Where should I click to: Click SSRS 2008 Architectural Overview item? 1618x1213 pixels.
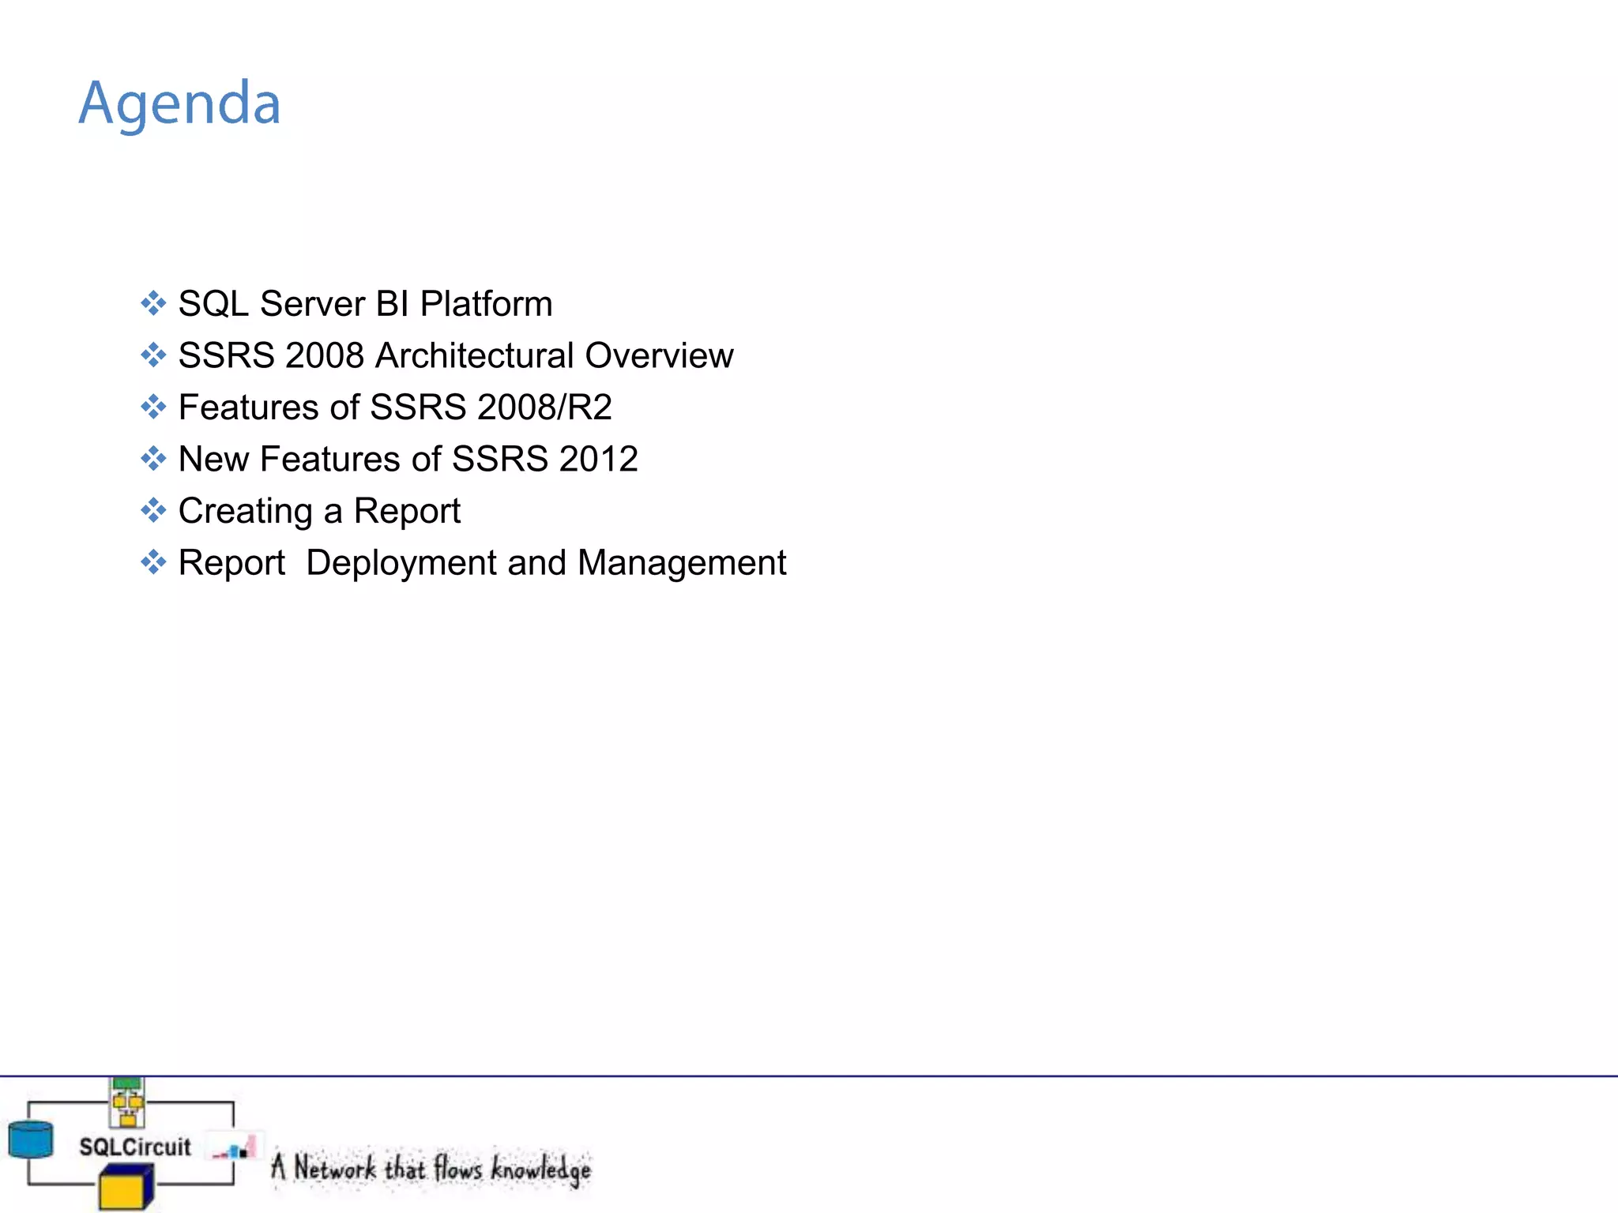coord(456,355)
